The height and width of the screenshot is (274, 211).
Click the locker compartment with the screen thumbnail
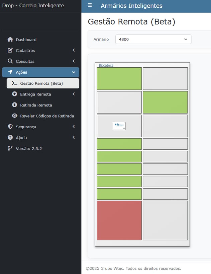pyautogui.click(x=119, y=126)
